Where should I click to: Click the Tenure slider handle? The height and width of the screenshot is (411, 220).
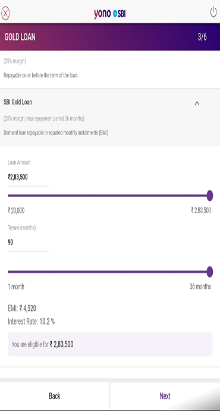[x=209, y=272]
